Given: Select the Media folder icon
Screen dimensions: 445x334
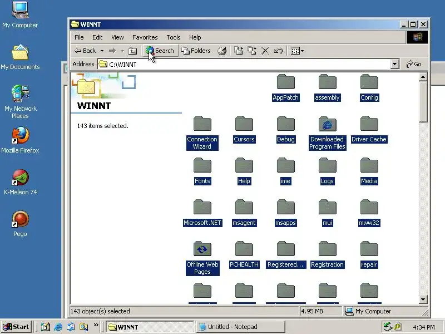Looking at the screenshot, I should pos(369,165).
